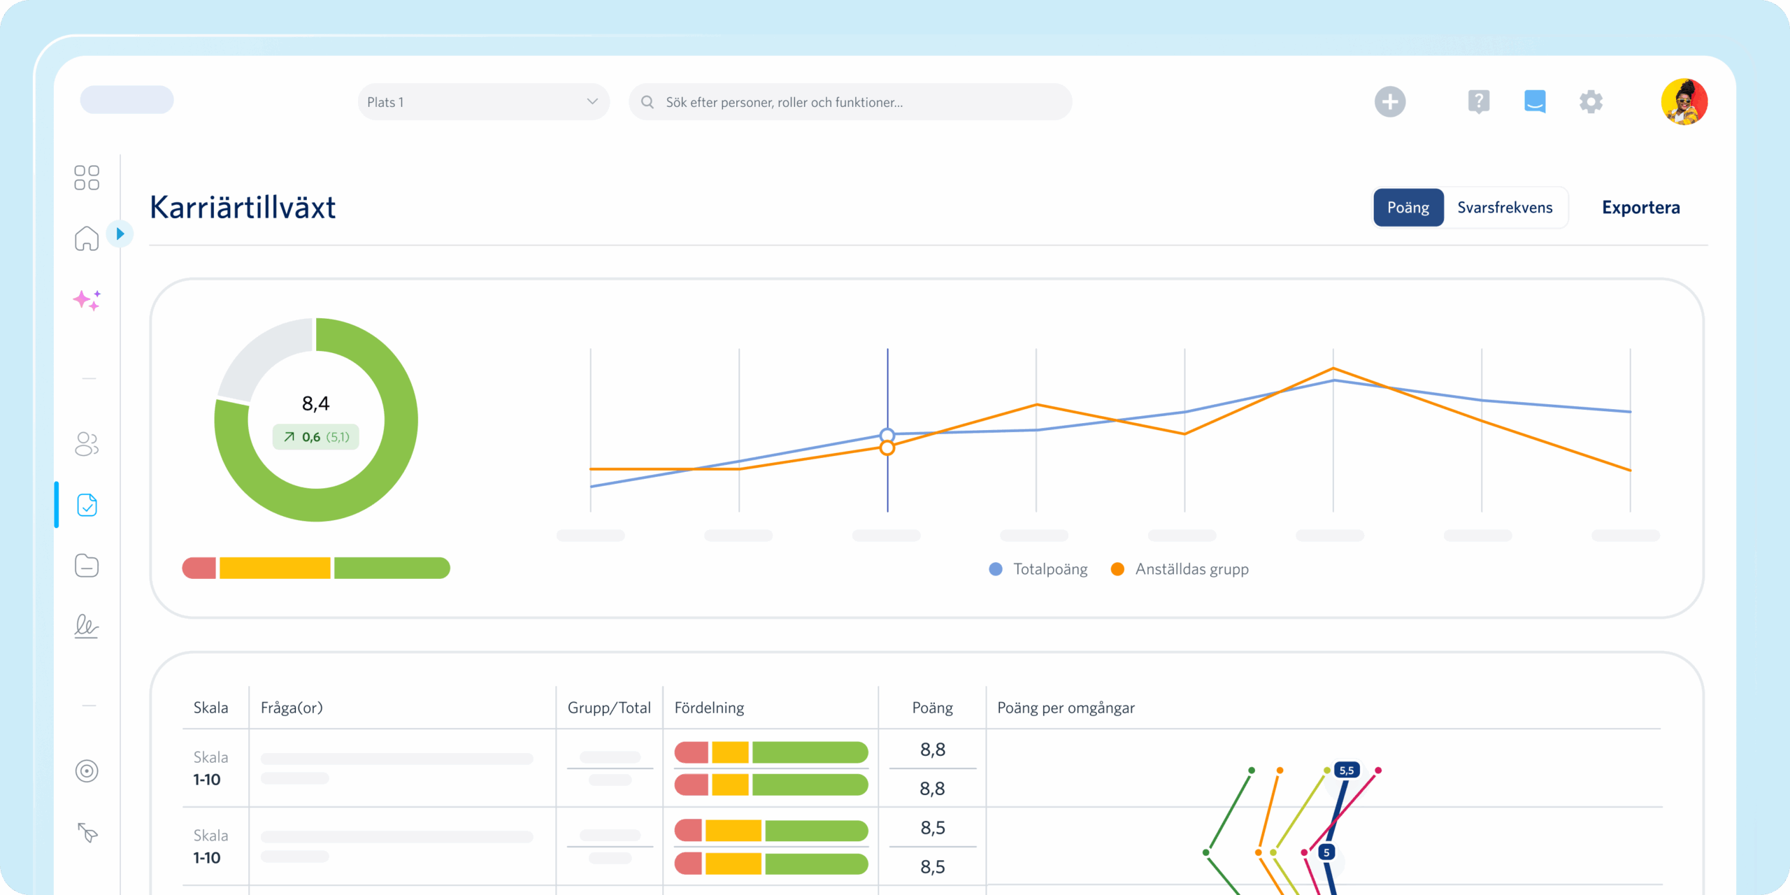
Task: Open the settings gear icon
Action: tap(1591, 102)
